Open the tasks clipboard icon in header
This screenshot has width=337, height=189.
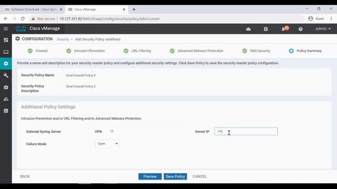(266, 29)
